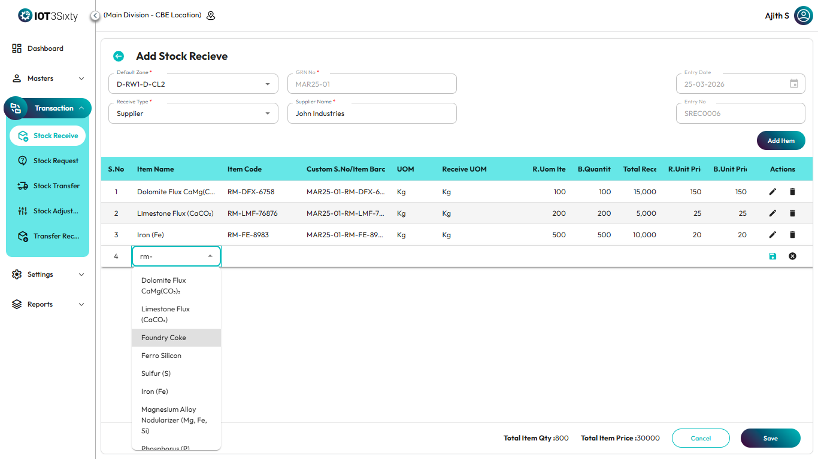
Task: Open the Receive Type dropdown
Action: [267, 114]
